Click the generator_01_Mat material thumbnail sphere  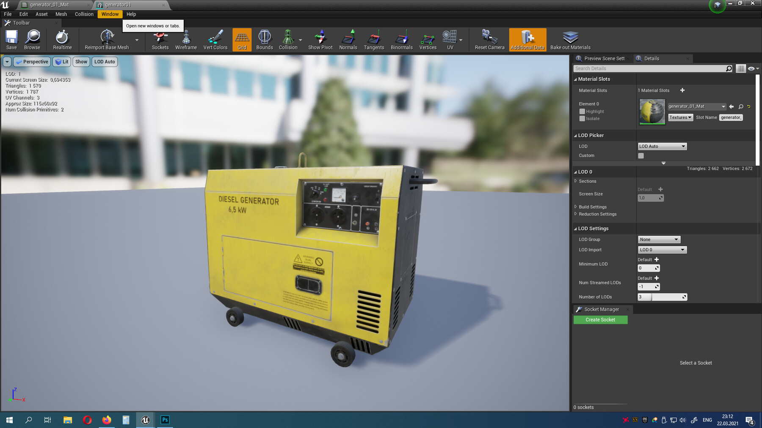click(652, 111)
